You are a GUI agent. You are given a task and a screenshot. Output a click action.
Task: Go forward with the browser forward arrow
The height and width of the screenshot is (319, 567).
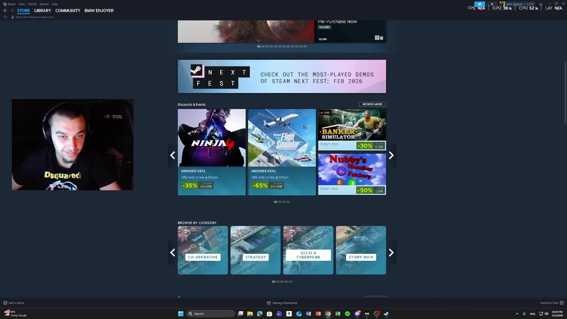(x=12, y=10)
